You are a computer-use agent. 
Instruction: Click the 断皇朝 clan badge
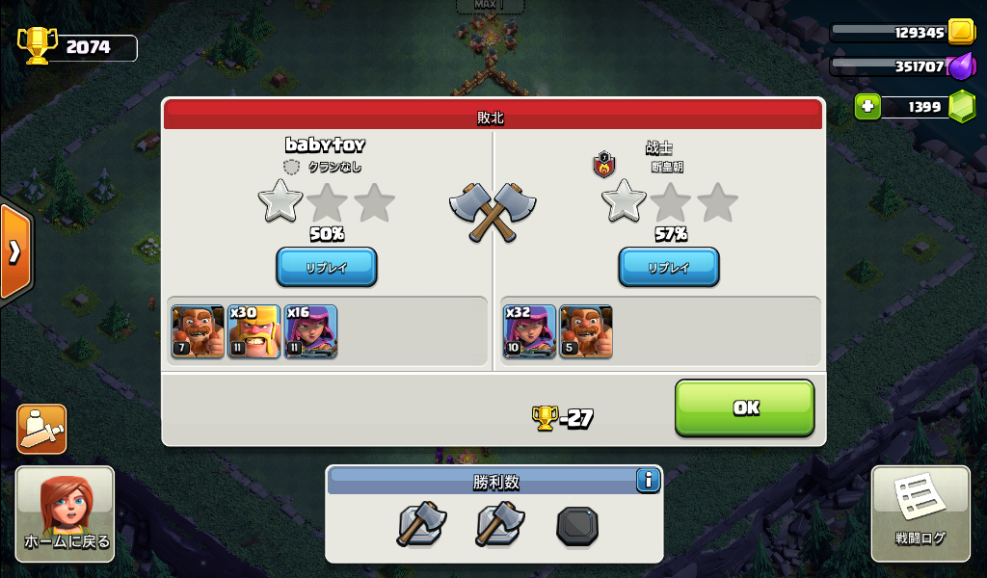[x=604, y=165]
